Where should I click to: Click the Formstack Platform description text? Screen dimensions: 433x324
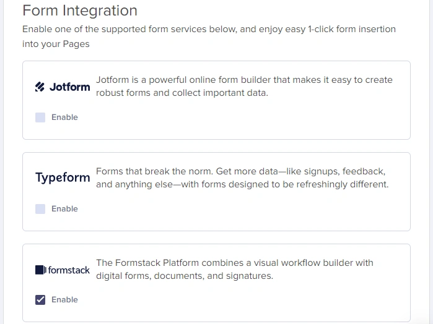(x=234, y=269)
